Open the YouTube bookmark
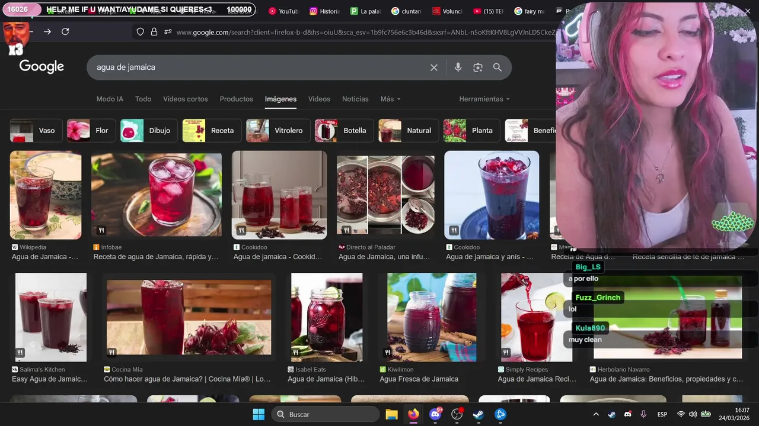The height and width of the screenshot is (426, 759). (283, 11)
